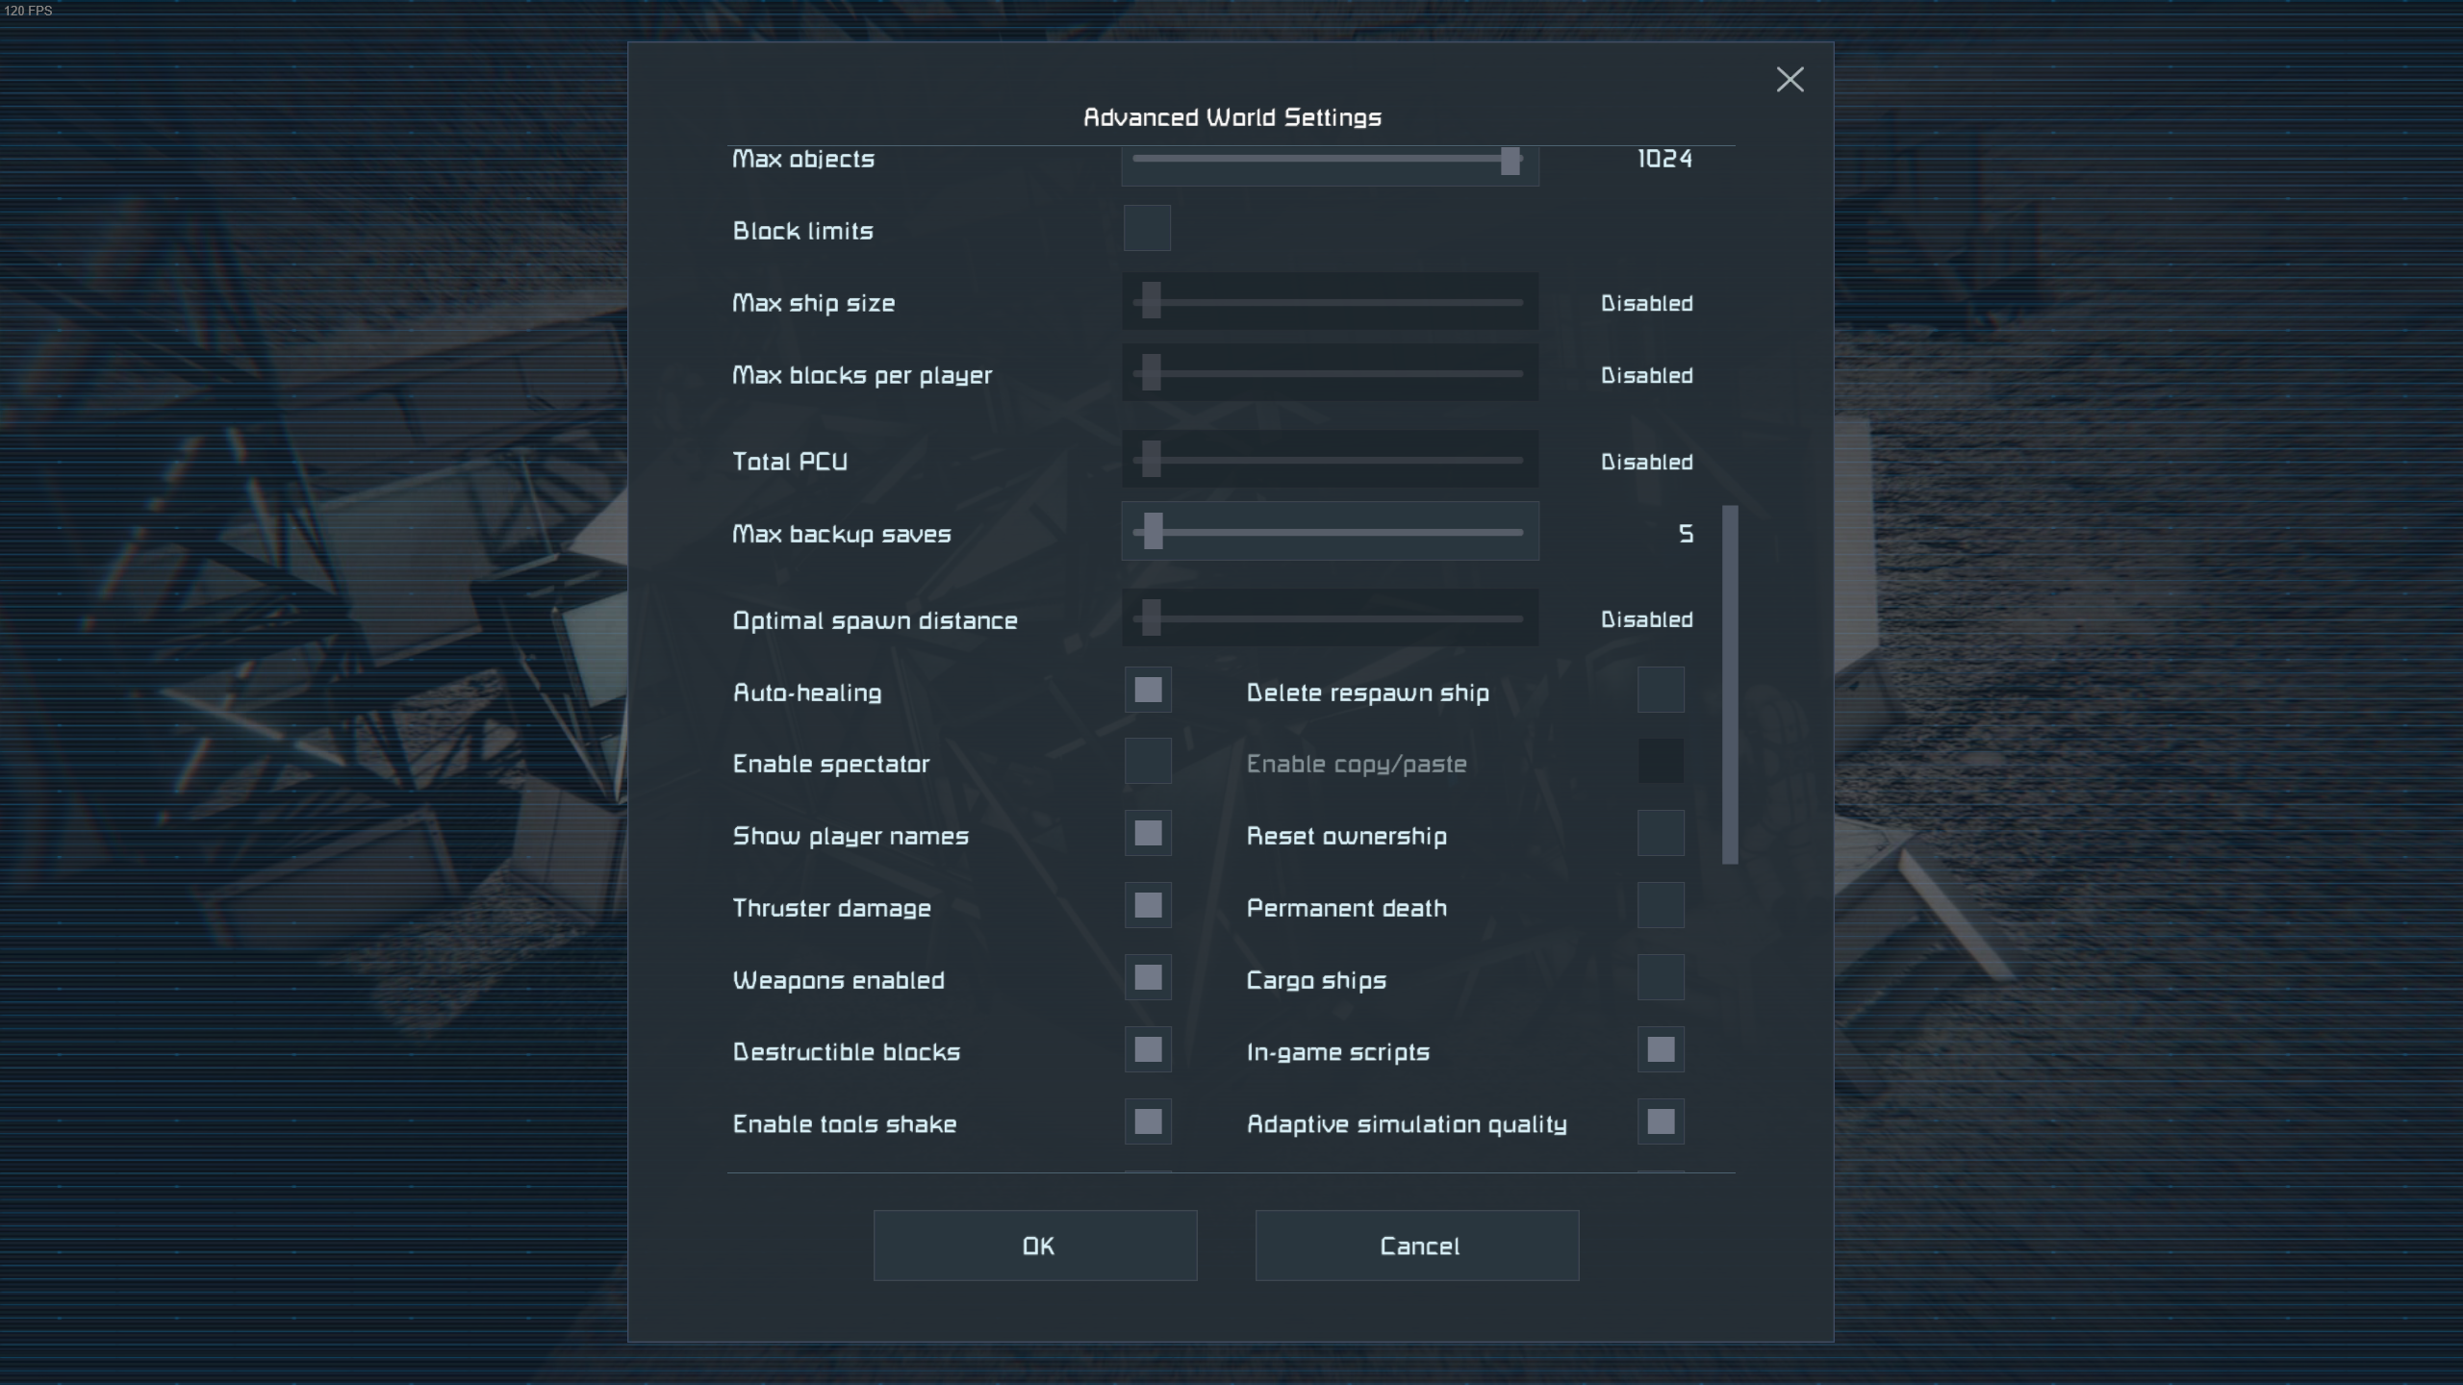Confirm settings with the OK button

[1035, 1246]
